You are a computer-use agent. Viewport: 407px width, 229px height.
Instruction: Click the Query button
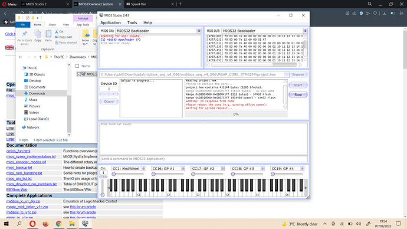tap(109, 102)
